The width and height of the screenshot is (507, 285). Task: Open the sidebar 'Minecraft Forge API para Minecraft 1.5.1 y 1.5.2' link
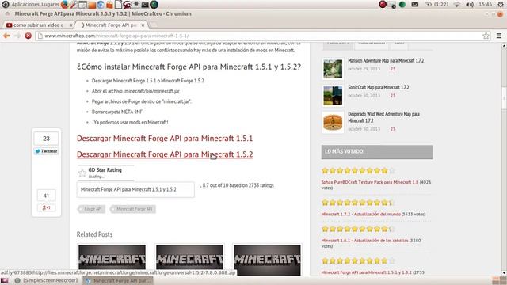366,272
